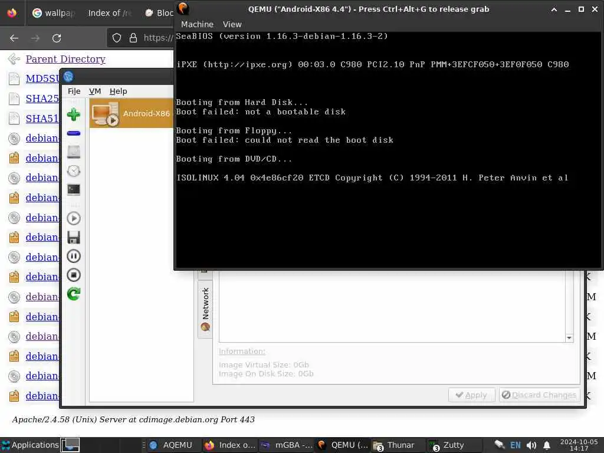Click the tracking protection shield icon in Firefox

pyautogui.click(x=117, y=38)
